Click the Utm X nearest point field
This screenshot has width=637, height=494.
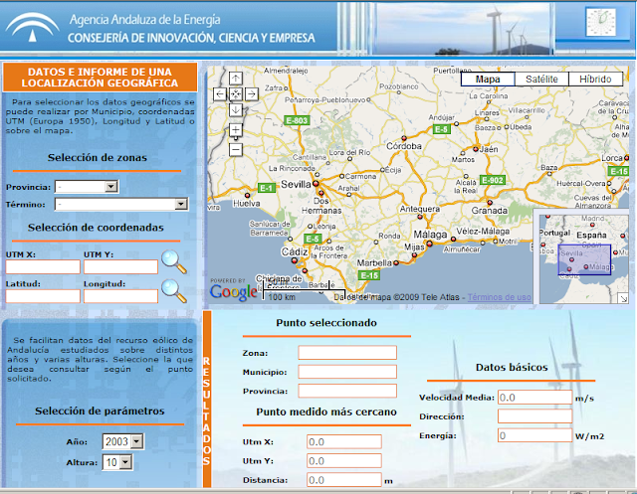[x=344, y=441]
